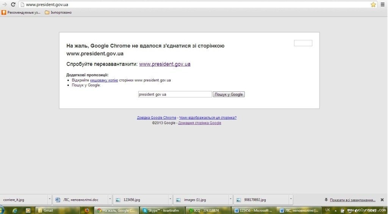The width and height of the screenshot is (388, 214).
Task: Click the forward navigation arrow
Action: pyautogui.click(x=5, y=5)
